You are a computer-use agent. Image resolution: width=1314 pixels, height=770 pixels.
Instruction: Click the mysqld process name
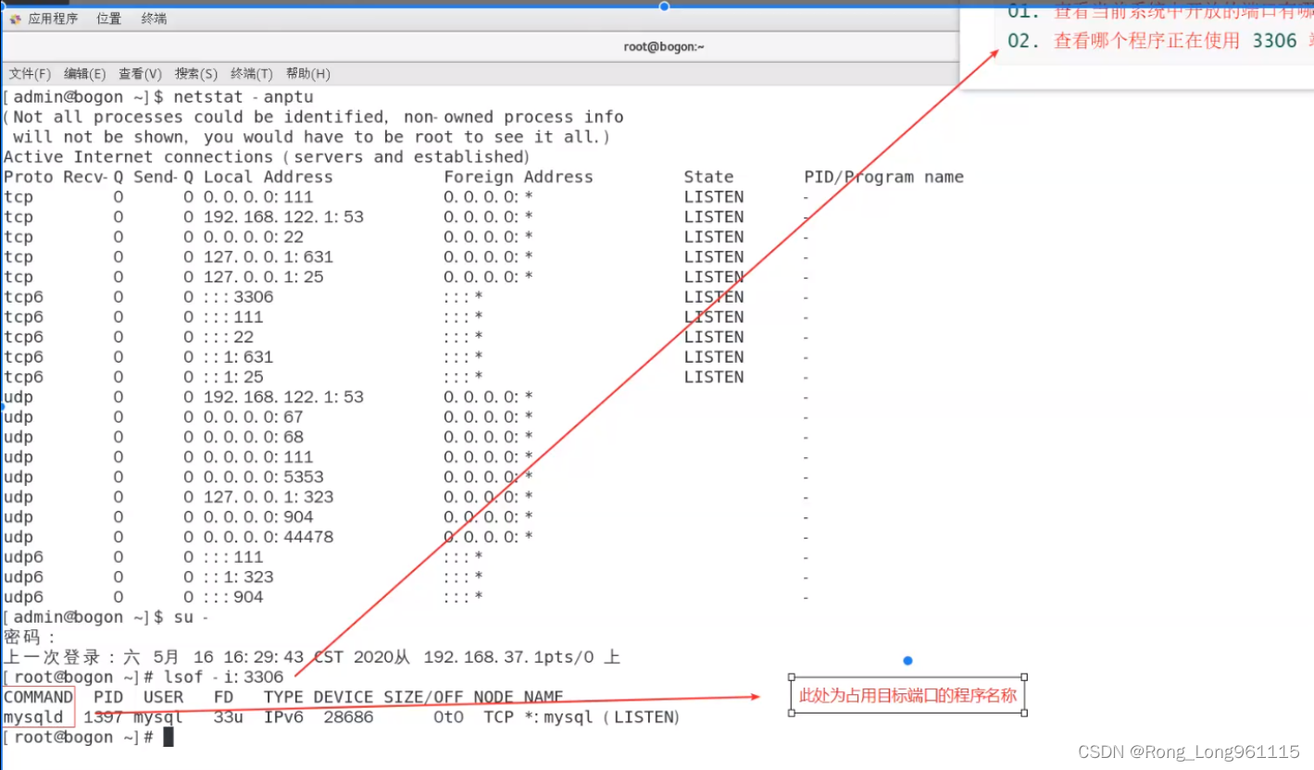33,717
